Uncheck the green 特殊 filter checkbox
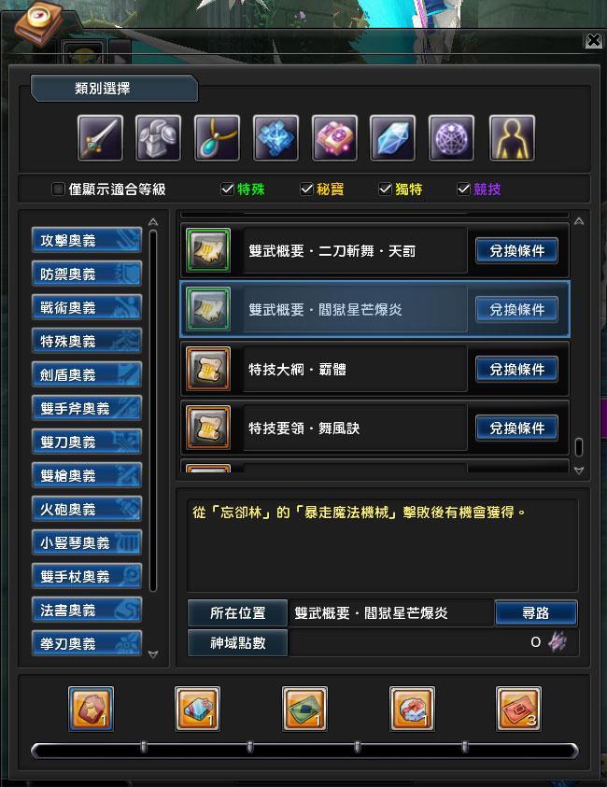 coord(227,190)
